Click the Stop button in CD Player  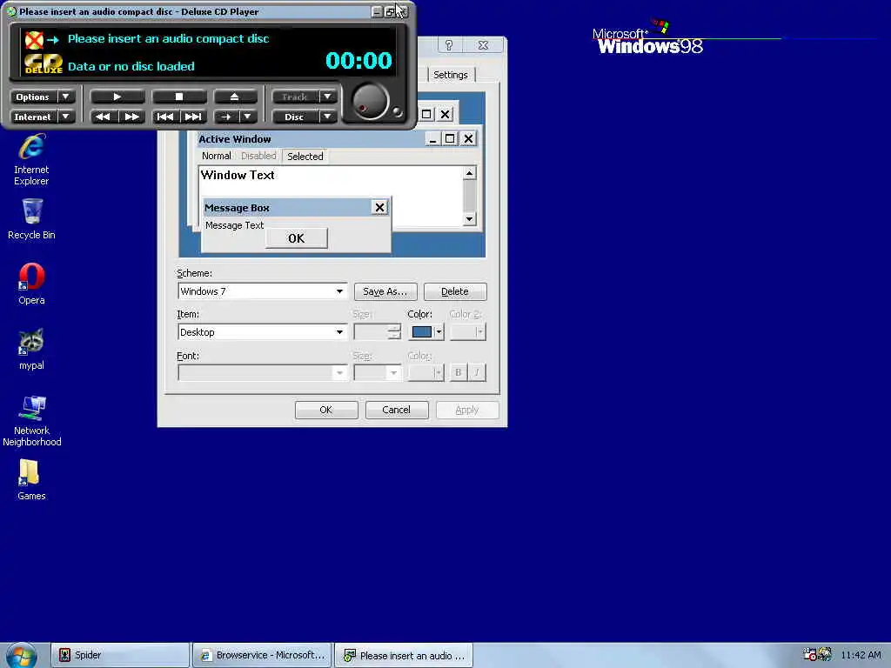178,97
